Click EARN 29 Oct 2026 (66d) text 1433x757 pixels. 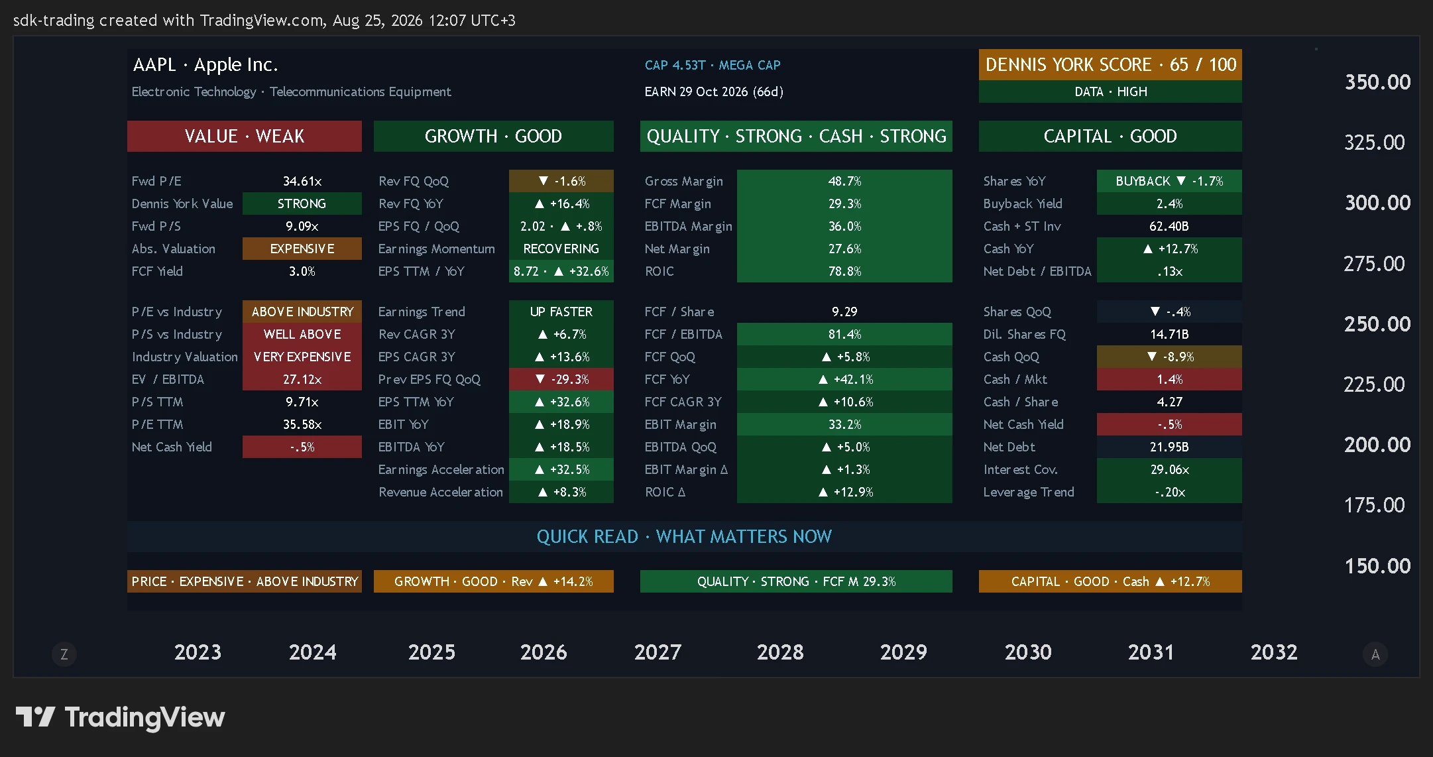tap(714, 91)
